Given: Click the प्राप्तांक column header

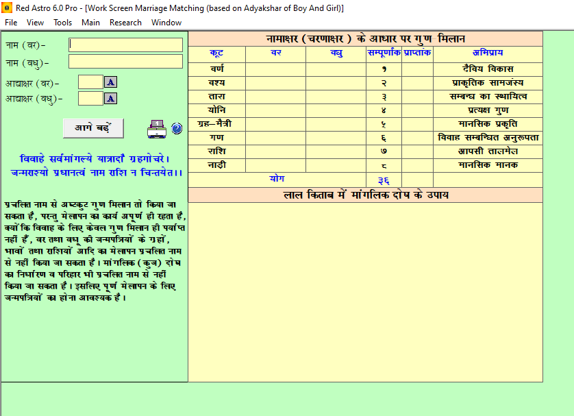Looking at the screenshot, I should [417, 53].
